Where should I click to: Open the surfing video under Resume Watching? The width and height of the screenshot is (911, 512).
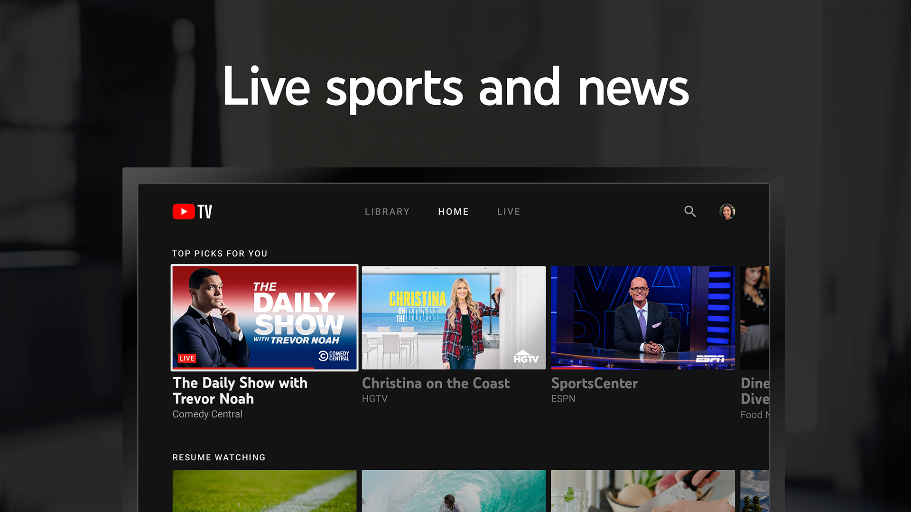click(454, 493)
